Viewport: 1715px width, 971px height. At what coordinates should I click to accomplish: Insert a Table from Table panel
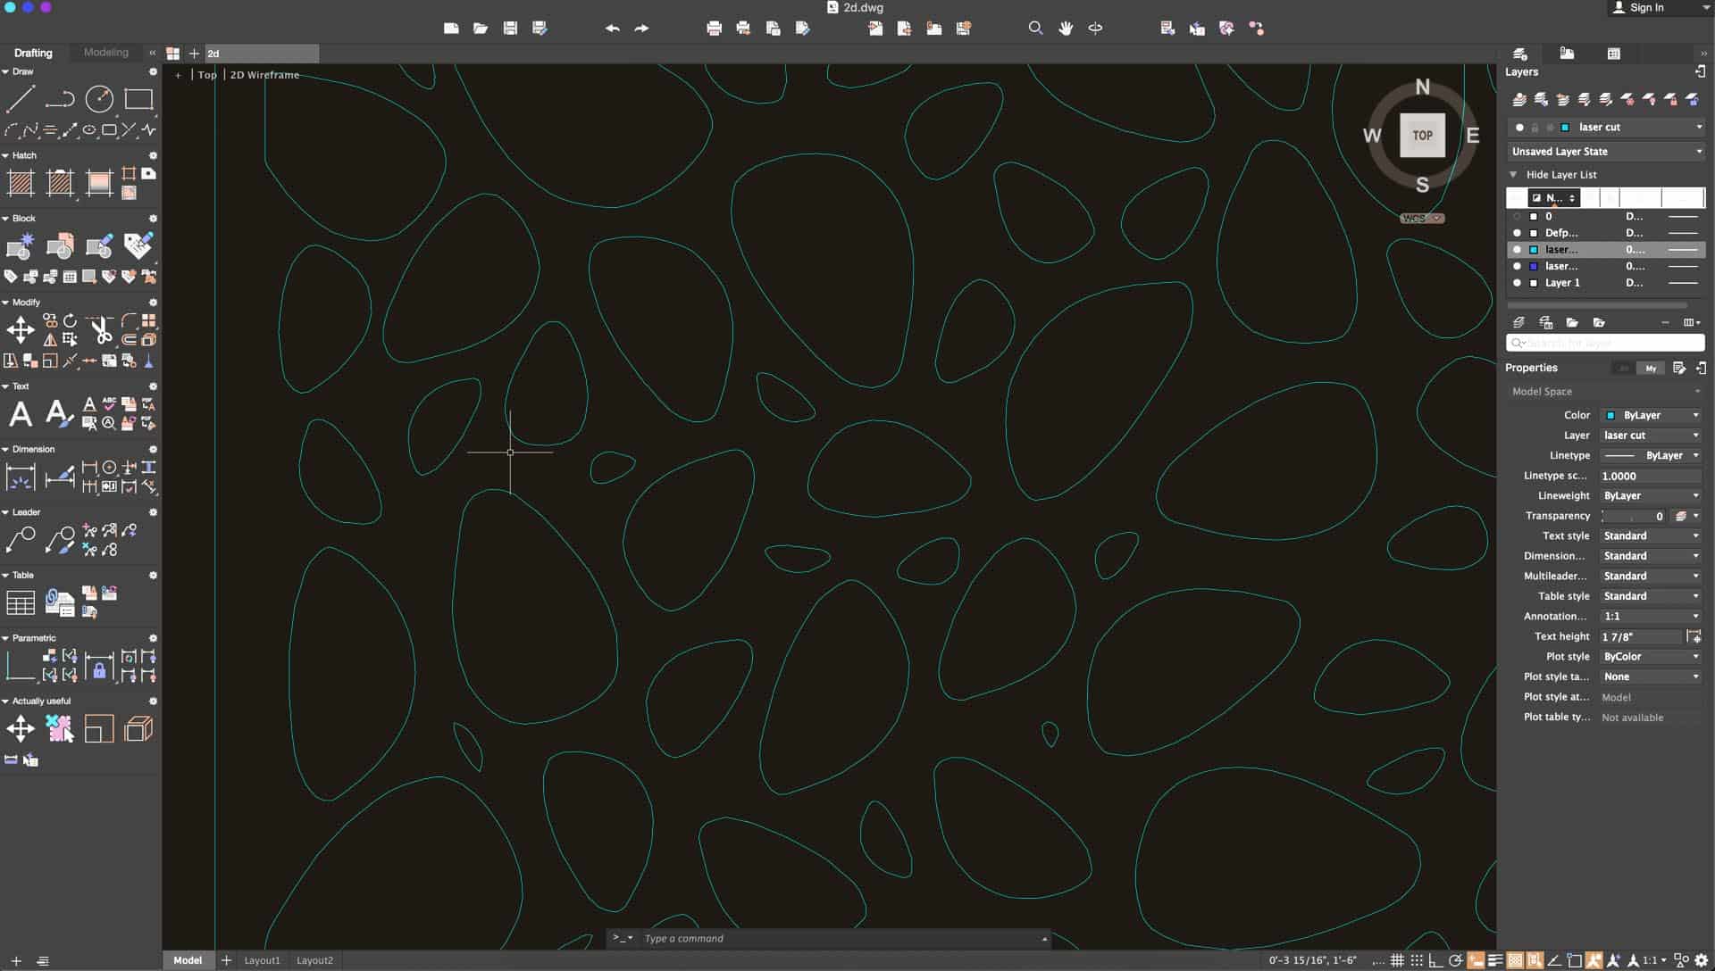(x=21, y=603)
